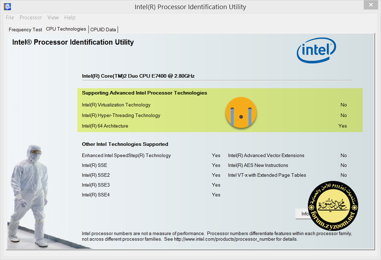Open the View menu
Screen dimensions: 381x260
point(53,18)
